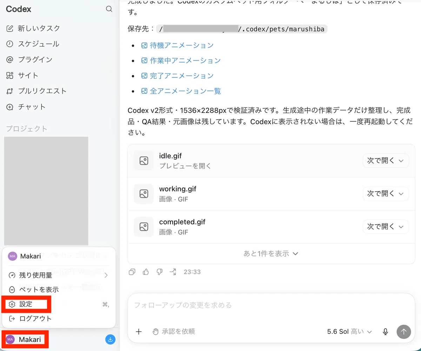
Task: Open the 作業中アニメーション link
Action: tap(181, 61)
